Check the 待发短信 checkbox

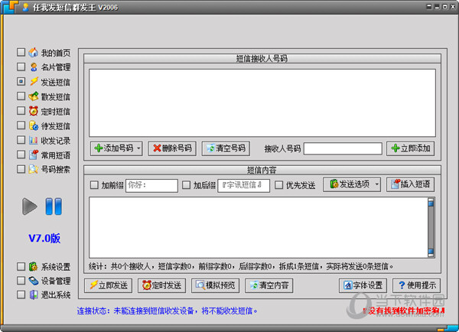[x=21, y=125]
